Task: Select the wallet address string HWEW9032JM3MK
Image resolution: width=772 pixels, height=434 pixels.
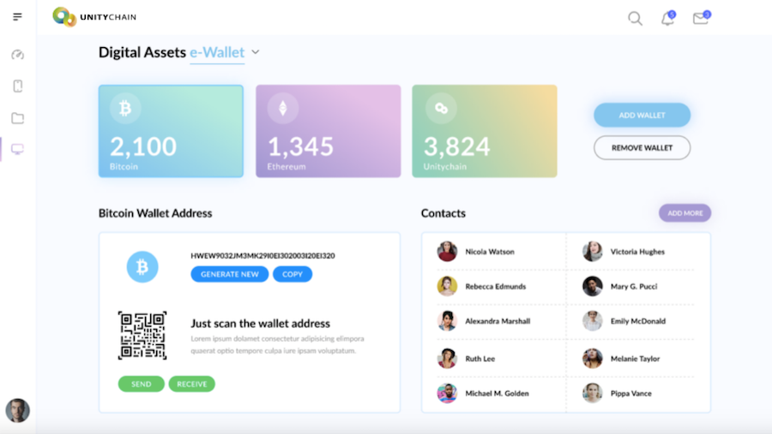Action: [x=263, y=256]
